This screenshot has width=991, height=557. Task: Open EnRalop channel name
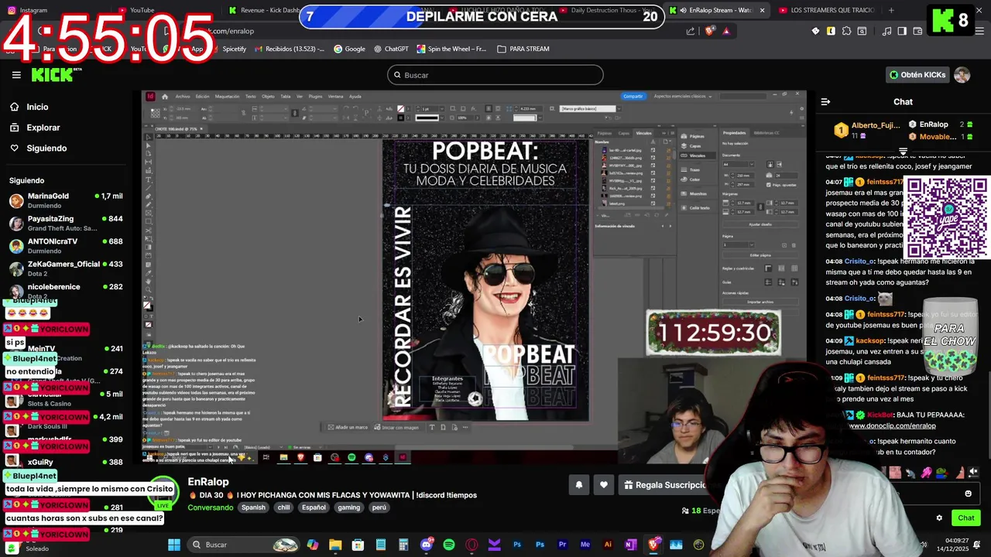pyautogui.click(x=208, y=482)
